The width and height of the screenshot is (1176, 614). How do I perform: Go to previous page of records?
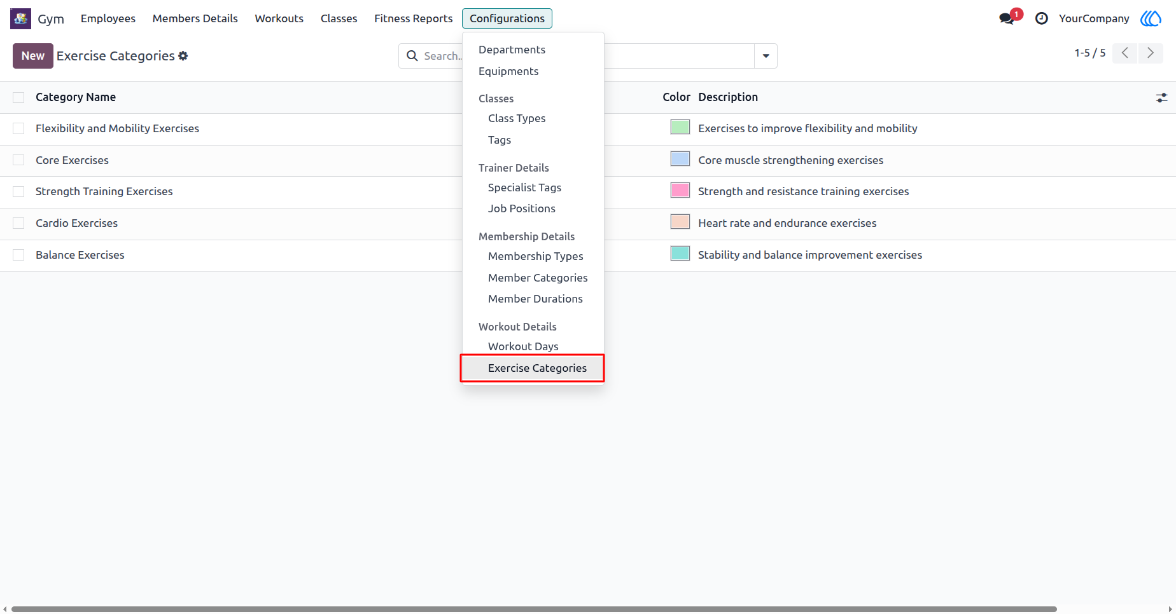1125,53
